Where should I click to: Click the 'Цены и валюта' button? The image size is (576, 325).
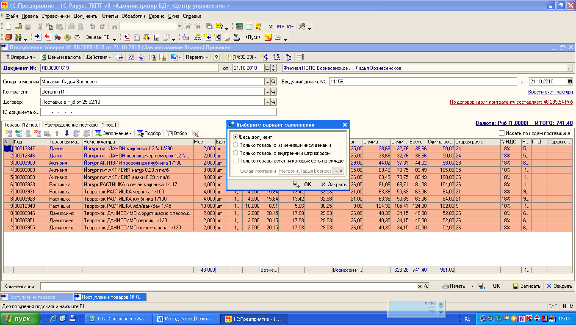click(x=61, y=57)
